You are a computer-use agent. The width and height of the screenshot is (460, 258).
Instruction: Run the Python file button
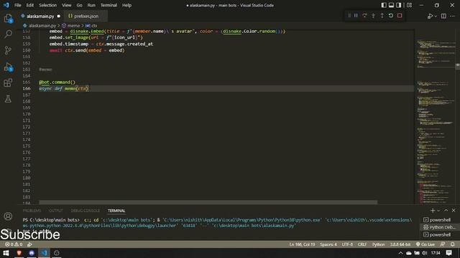coord(430,16)
